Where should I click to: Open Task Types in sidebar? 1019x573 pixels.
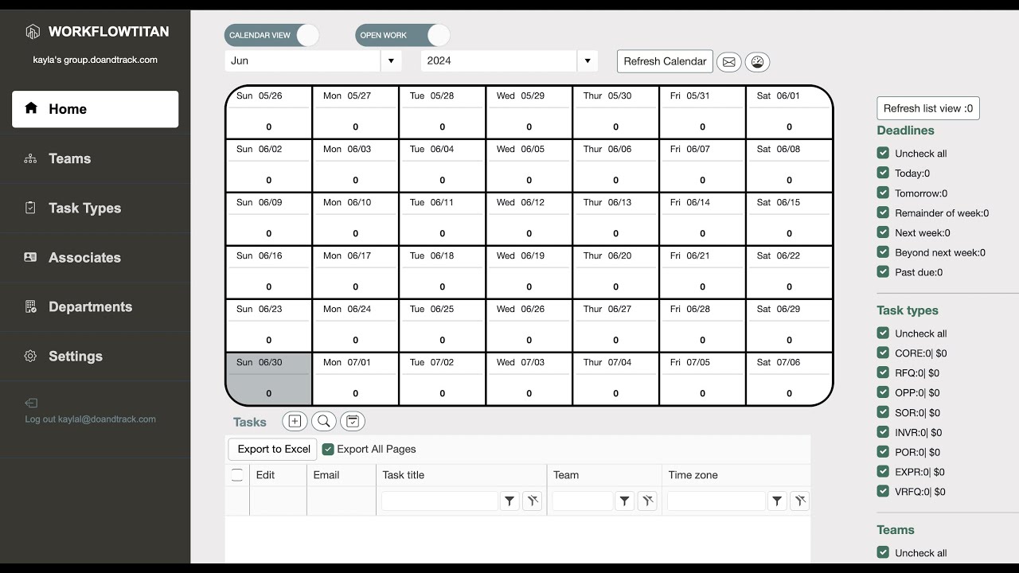point(95,208)
